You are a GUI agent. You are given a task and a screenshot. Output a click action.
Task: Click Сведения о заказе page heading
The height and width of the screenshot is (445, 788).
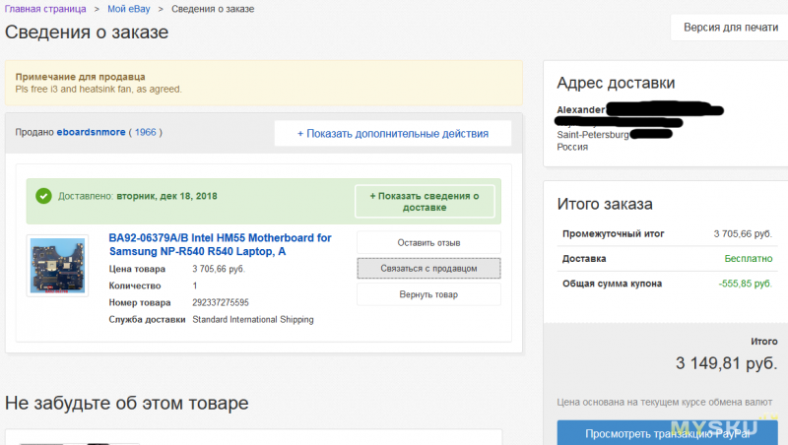click(x=87, y=32)
